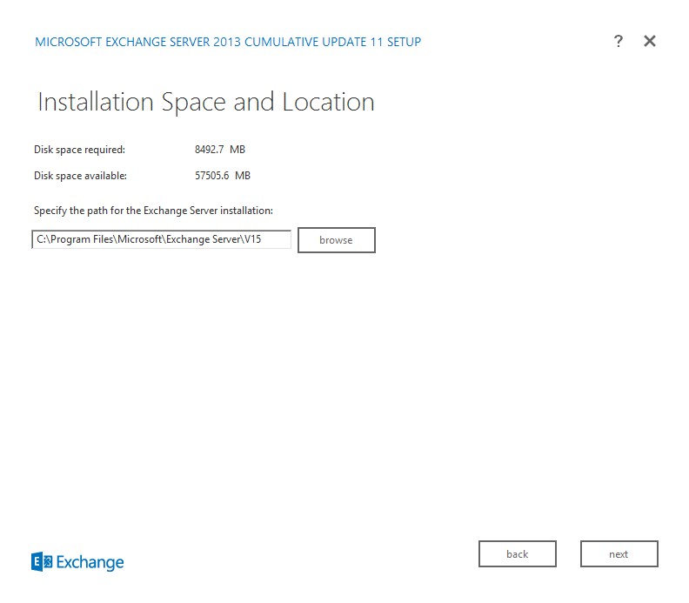Screen dimensions: 689x603
Task: Click the MB unit beside 57505.6
Action: tap(243, 176)
